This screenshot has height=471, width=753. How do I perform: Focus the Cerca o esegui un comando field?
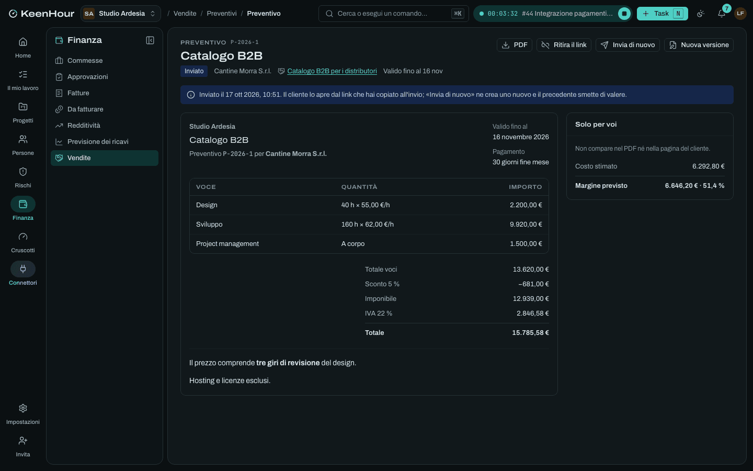(393, 14)
